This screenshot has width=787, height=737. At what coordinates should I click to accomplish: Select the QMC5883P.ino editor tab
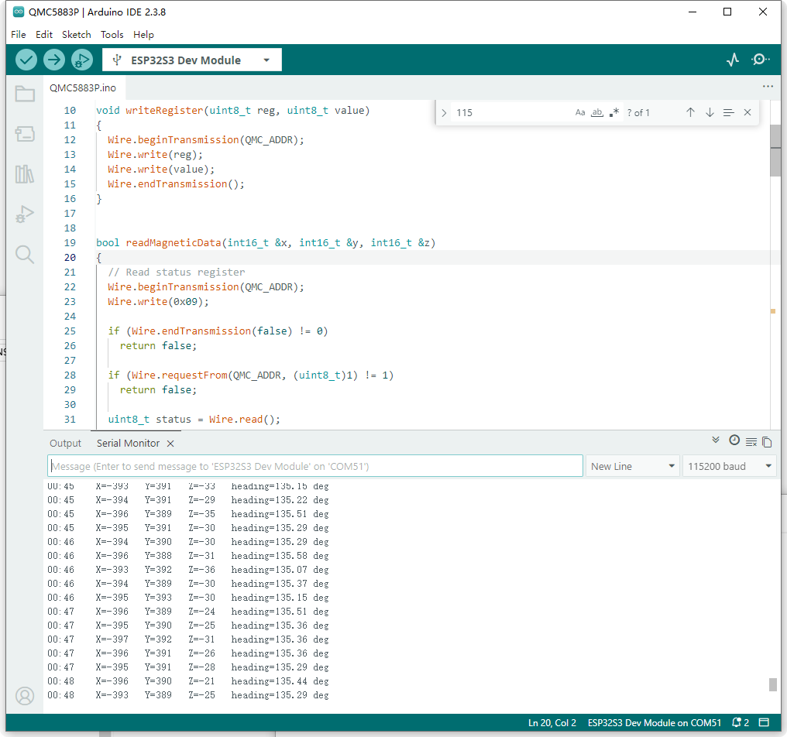click(x=83, y=87)
